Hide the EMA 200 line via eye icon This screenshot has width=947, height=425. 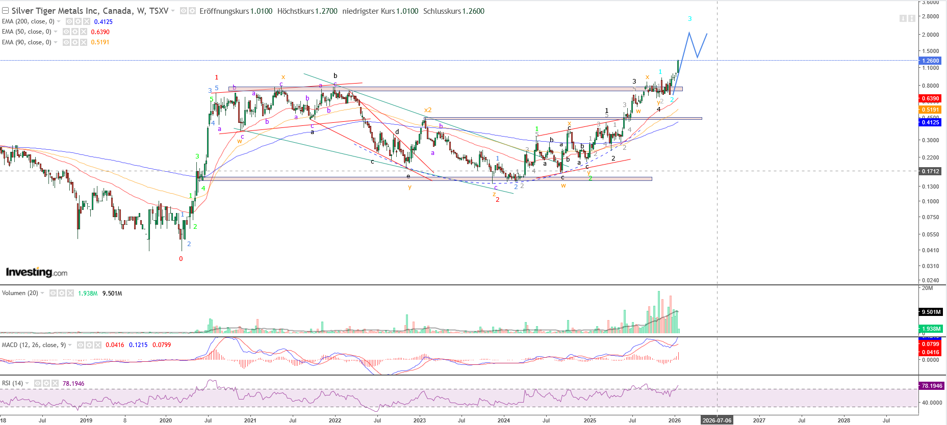tap(69, 21)
